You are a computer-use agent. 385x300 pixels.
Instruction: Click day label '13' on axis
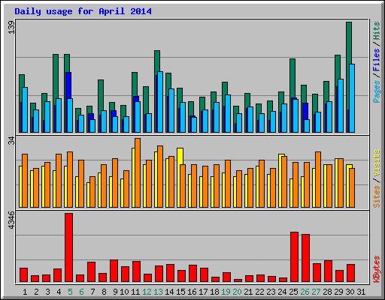pos(158,292)
